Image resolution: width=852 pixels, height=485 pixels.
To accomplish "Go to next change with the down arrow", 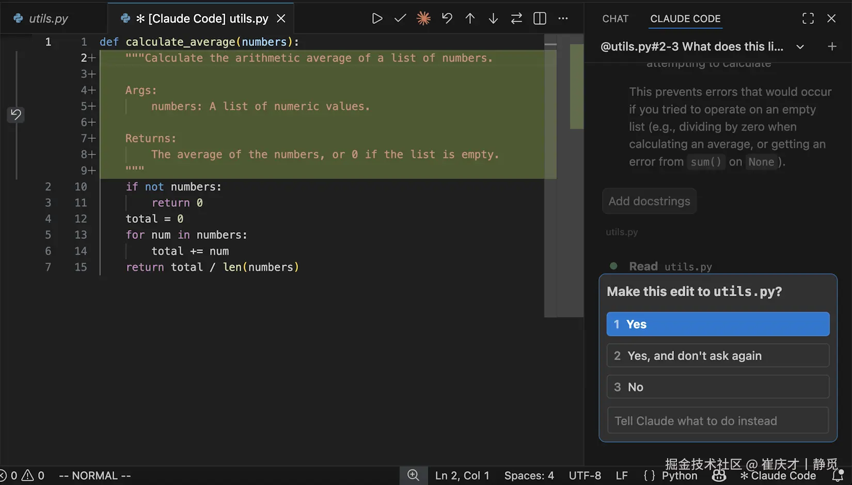I will [x=493, y=18].
